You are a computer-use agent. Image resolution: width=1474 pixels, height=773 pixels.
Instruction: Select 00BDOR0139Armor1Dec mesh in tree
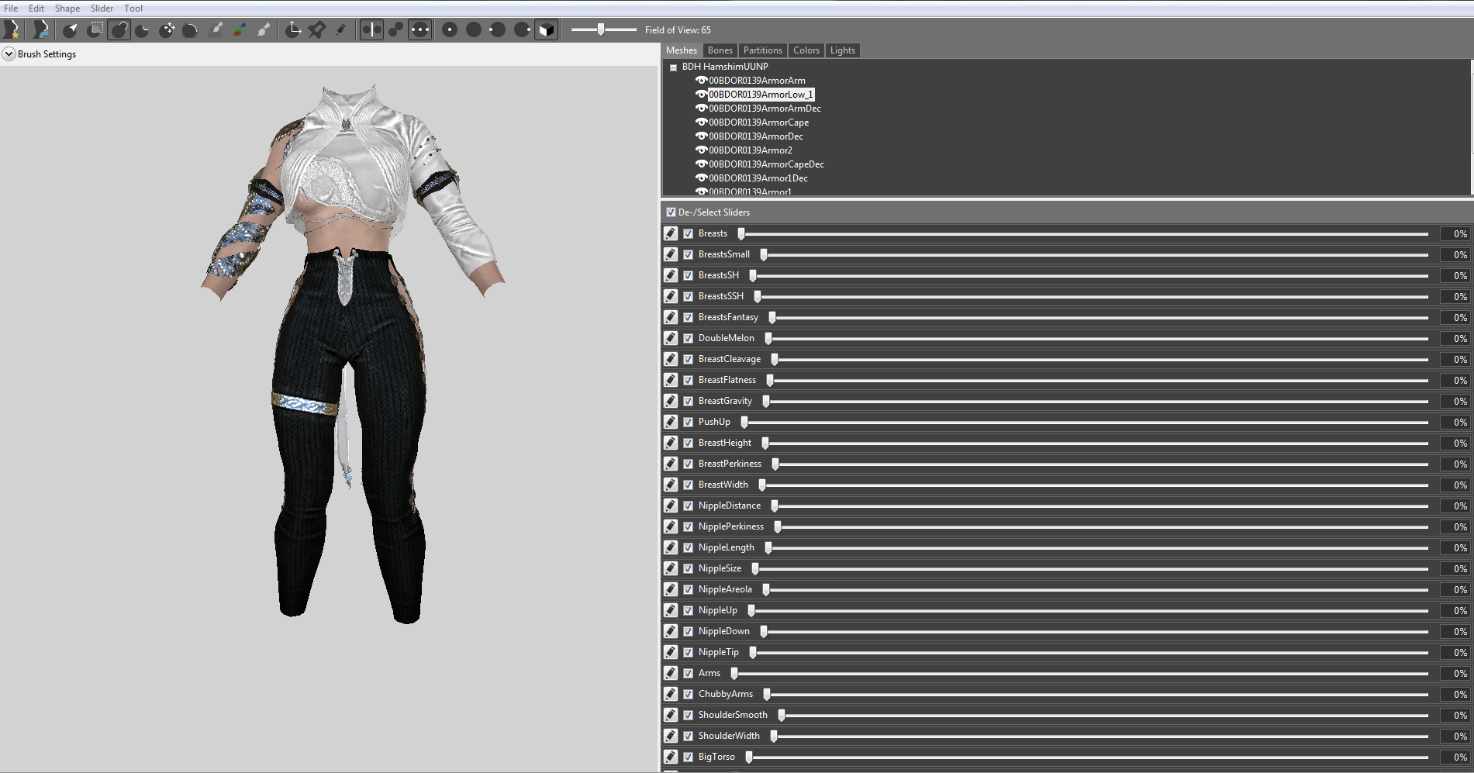[758, 178]
